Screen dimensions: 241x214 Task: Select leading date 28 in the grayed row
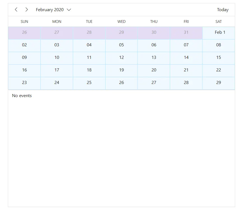click(x=89, y=33)
